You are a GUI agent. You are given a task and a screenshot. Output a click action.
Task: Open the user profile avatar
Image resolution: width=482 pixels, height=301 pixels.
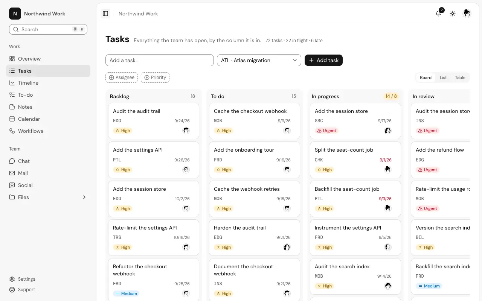[x=467, y=14]
